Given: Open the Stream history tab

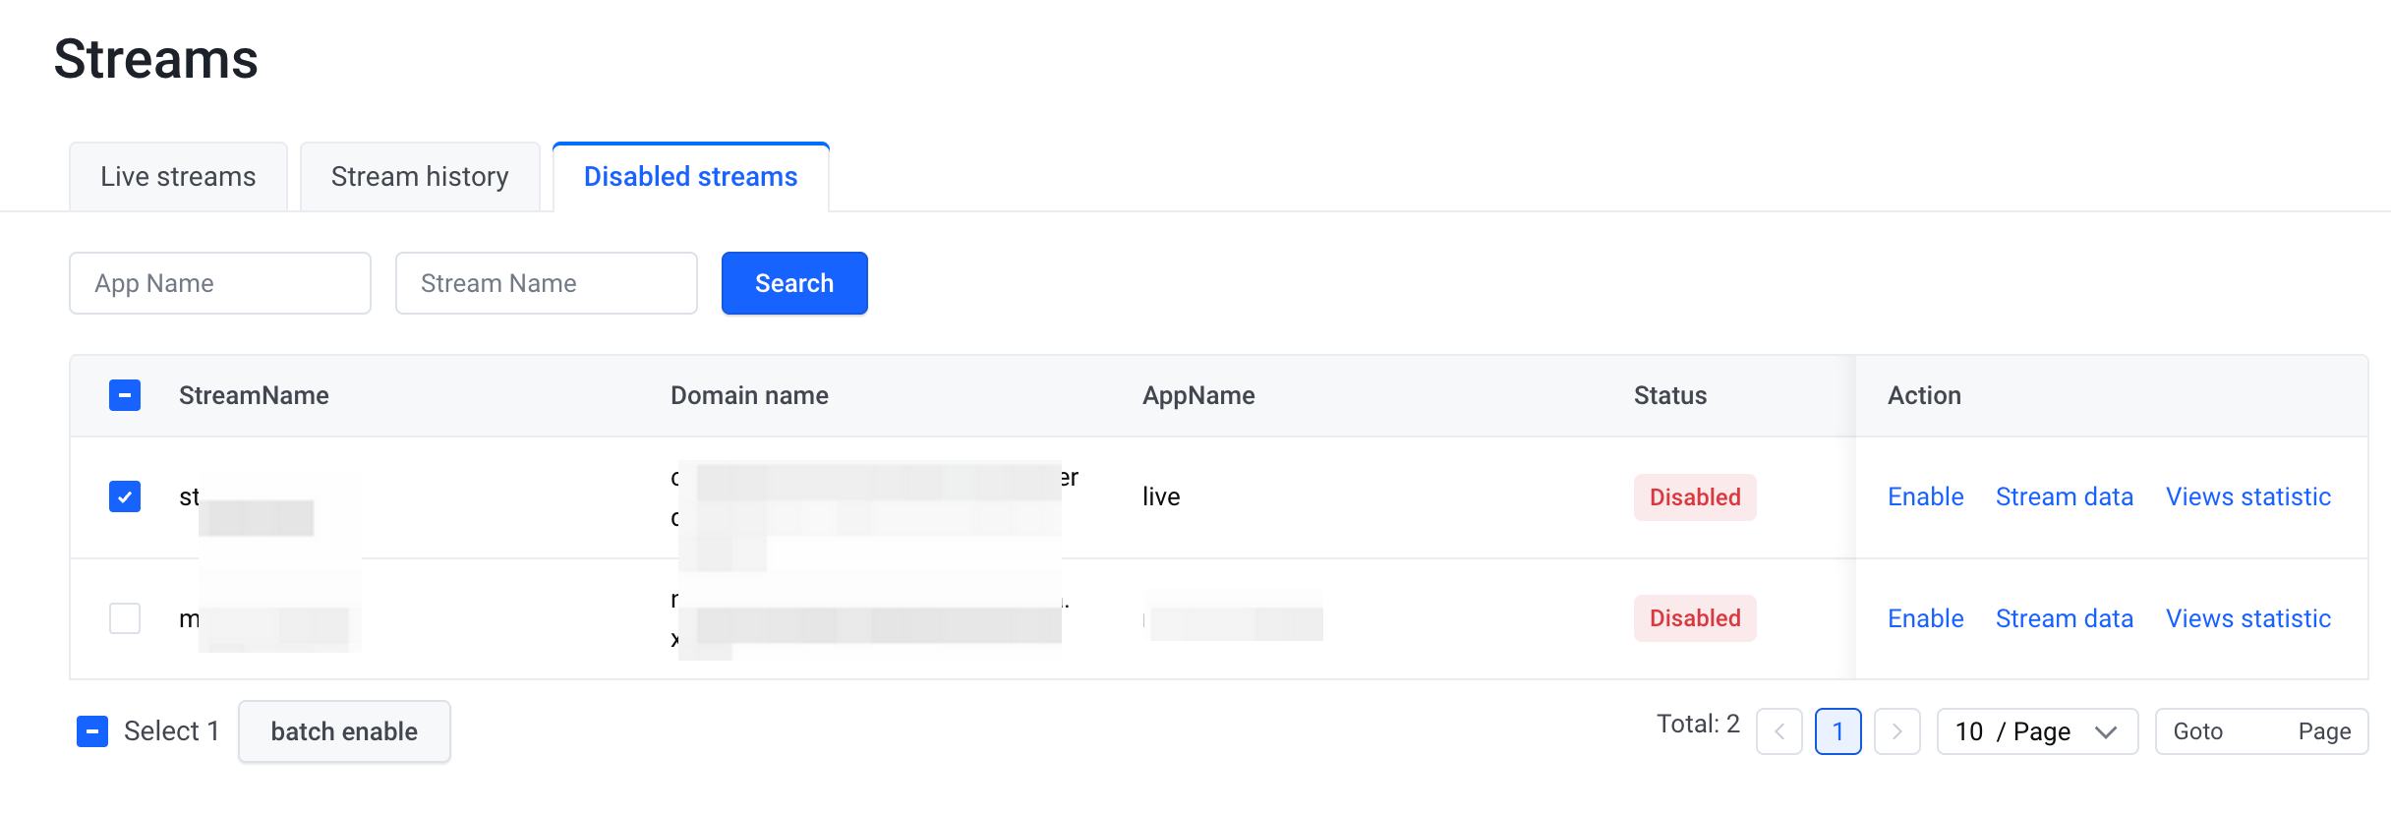Looking at the screenshot, I should [420, 177].
